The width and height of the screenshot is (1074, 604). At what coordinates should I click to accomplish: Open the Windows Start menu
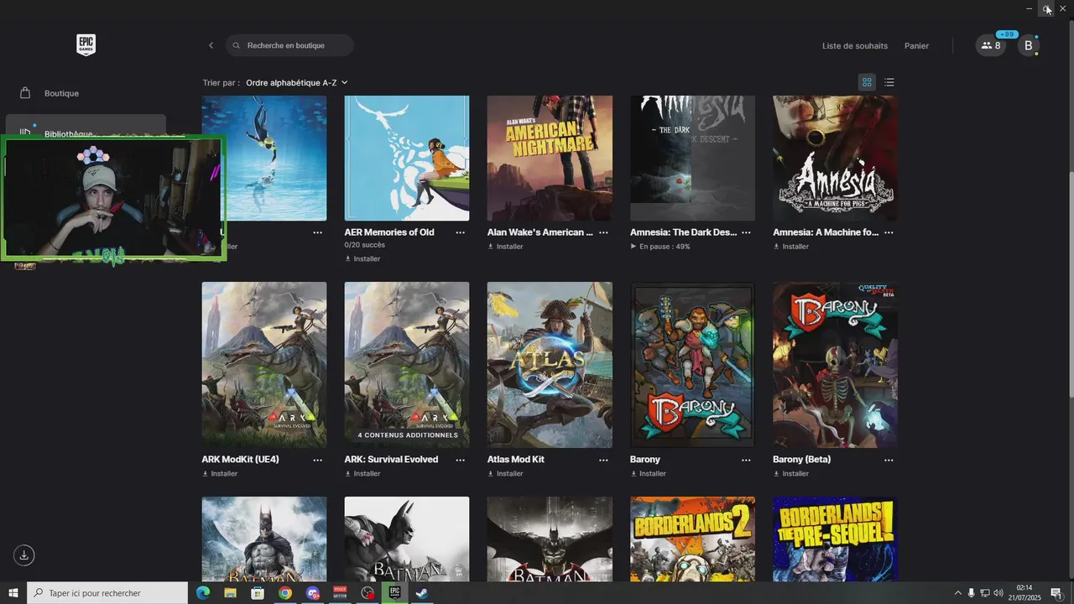(13, 593)
